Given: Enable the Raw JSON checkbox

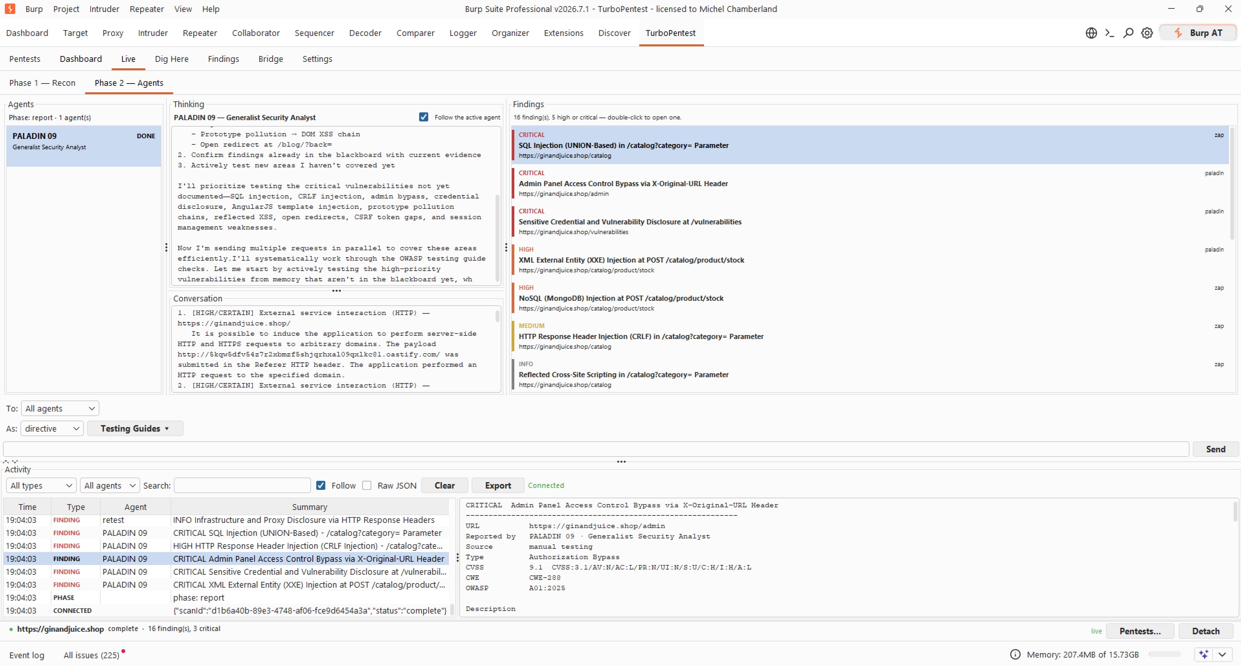Looking at the screenshot, I should (x=367, y=485).
